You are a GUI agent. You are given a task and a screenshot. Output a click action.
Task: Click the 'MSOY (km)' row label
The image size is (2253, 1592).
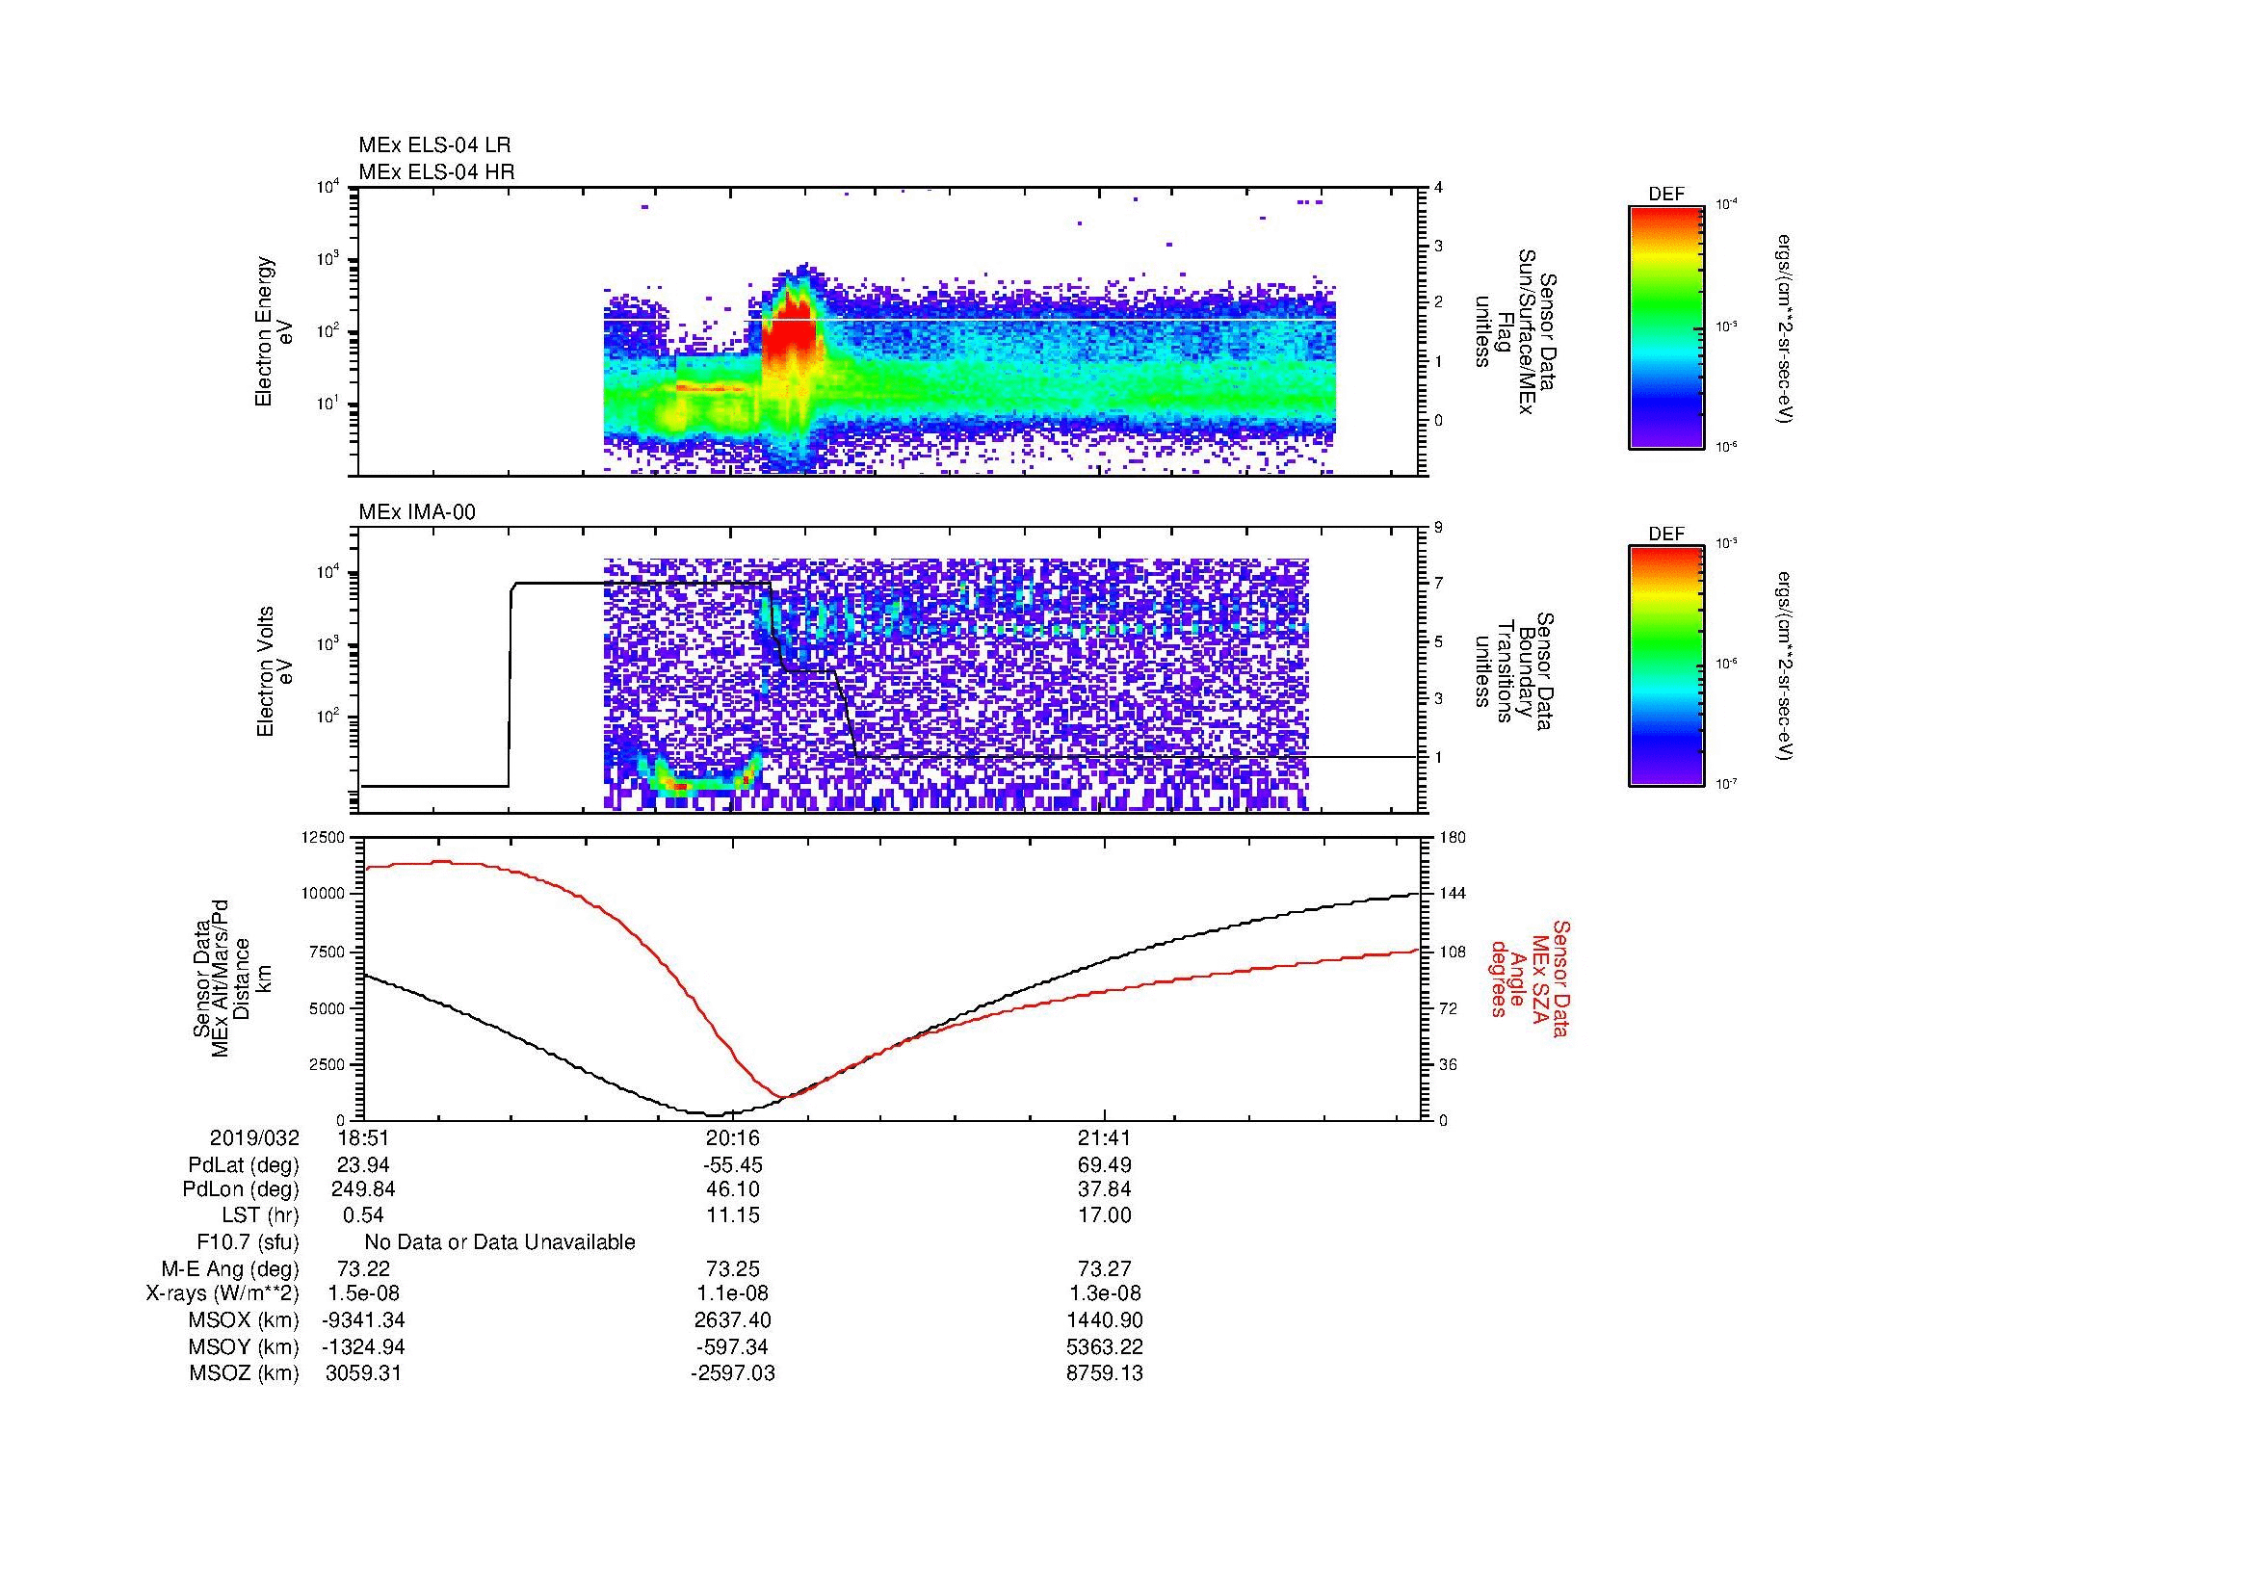click(x=245, y=1346)
